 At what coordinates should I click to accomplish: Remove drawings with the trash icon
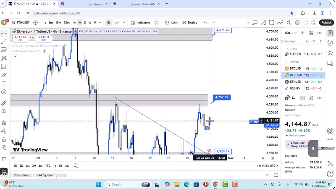pos(4,158)
